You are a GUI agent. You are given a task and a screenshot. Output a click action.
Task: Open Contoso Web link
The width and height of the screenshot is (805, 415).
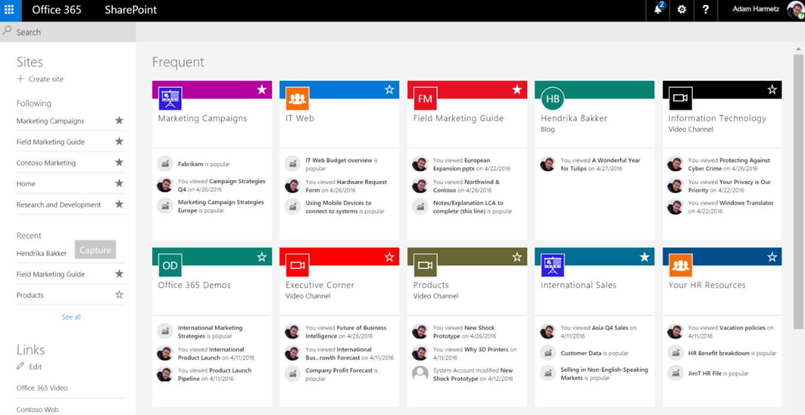coord(37,409)
